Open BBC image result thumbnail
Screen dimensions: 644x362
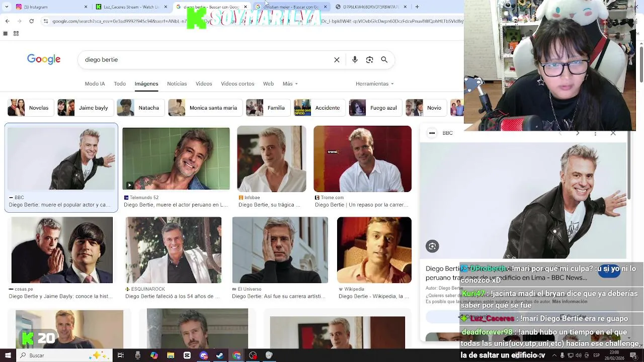point(61,158)
